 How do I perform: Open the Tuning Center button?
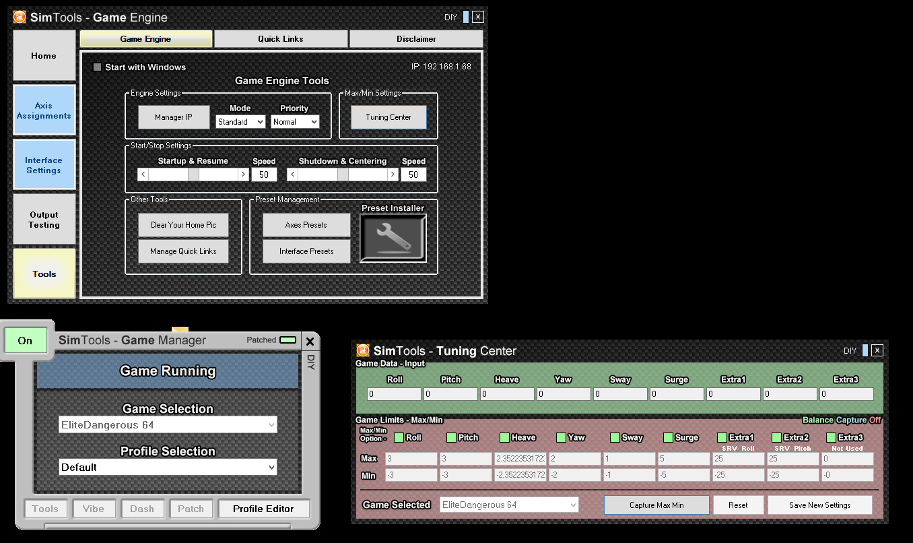coord(388,117)
